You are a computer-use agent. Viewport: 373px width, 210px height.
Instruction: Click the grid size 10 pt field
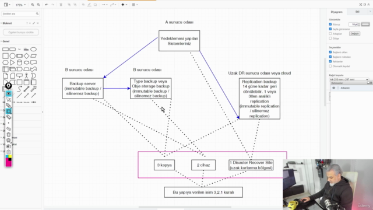click(x=354, y=24)
